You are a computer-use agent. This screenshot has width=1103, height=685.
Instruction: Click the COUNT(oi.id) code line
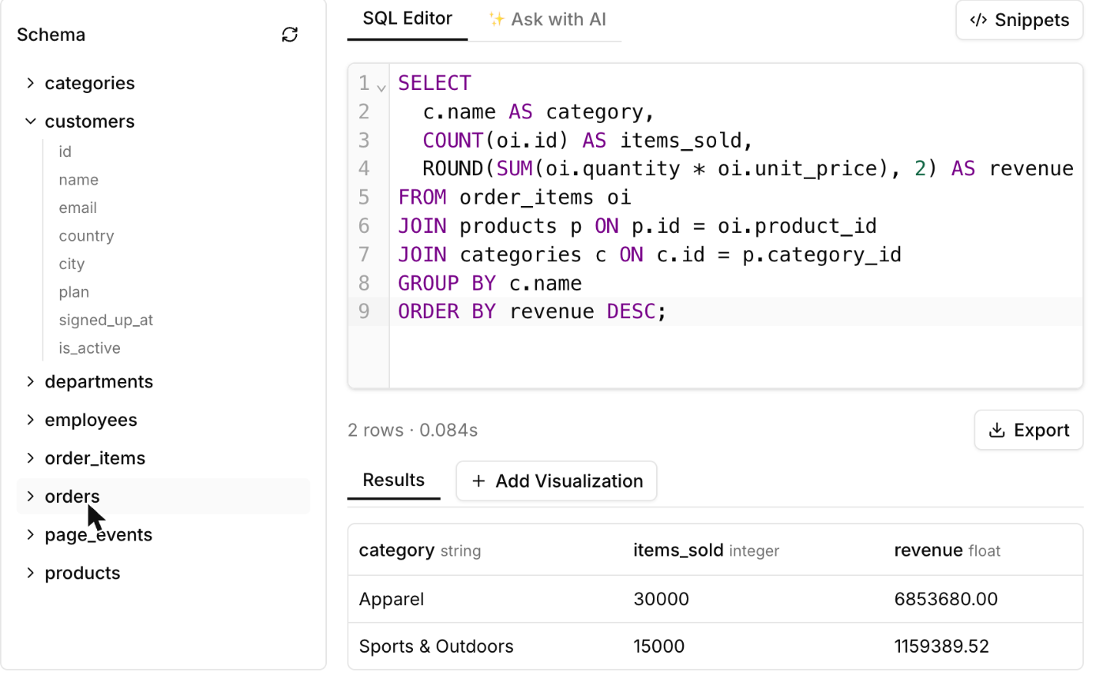point(589,140)
